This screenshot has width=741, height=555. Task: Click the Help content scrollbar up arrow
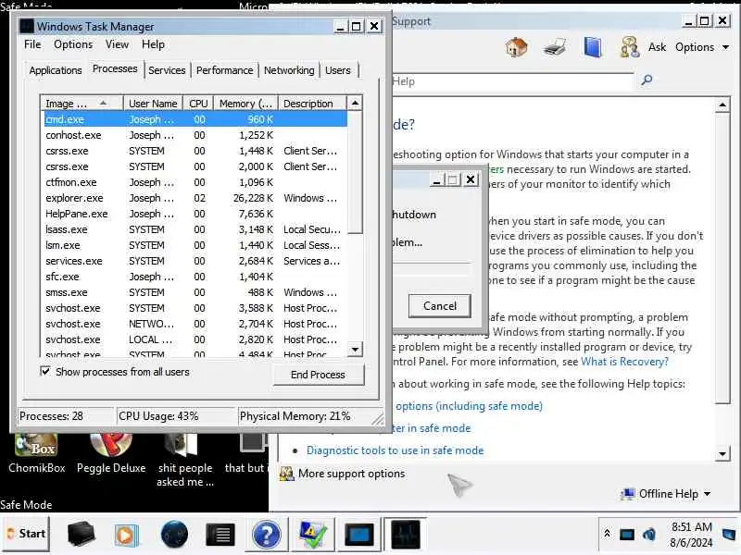coord(722,105)
